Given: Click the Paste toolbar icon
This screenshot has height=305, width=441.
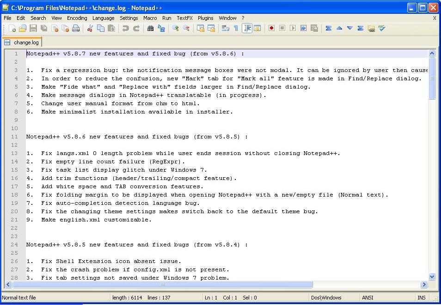Looking at the screenshot, I should point(110,28).
